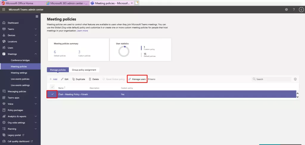This screenshot has width=305, height=145.
Task: Uncheck the Özel Meeting Policy row checkbox
Action: (52, 94)
